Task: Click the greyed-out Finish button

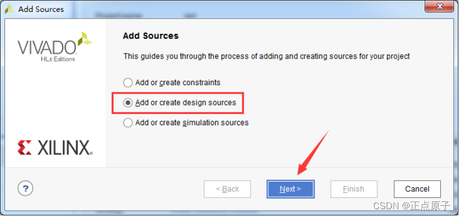Action: pos(353,189)
